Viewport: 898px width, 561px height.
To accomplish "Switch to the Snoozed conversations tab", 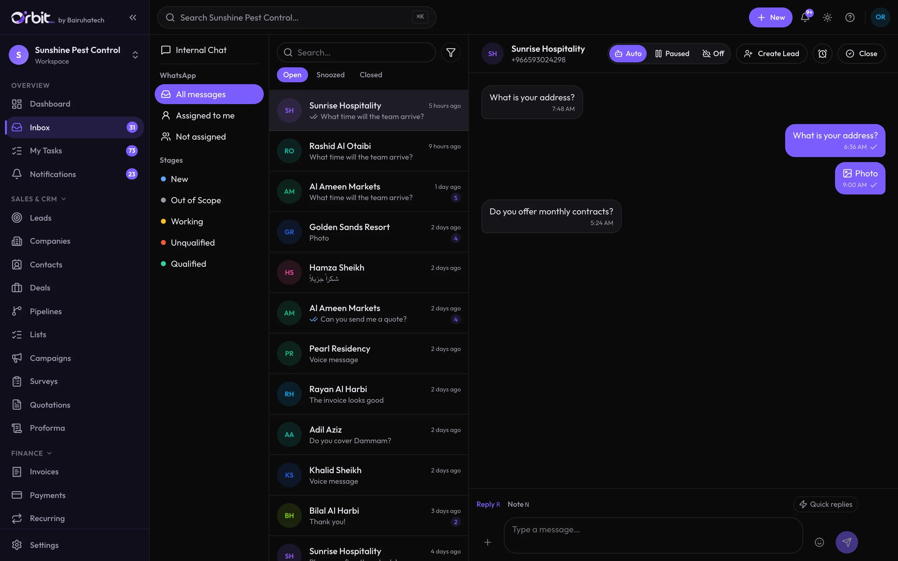I will click(x=330, y=75).
